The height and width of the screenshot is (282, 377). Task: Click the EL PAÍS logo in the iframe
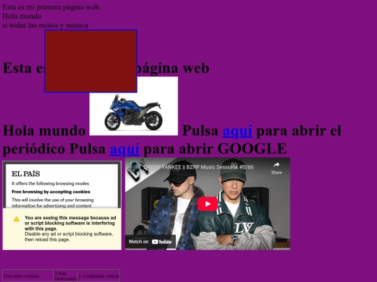click(26, 174)
